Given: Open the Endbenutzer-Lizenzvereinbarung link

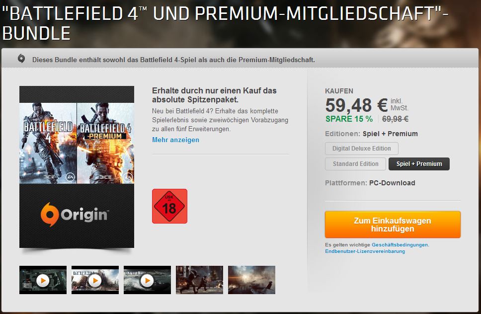Looking at the screenshot, I should 365,251.
